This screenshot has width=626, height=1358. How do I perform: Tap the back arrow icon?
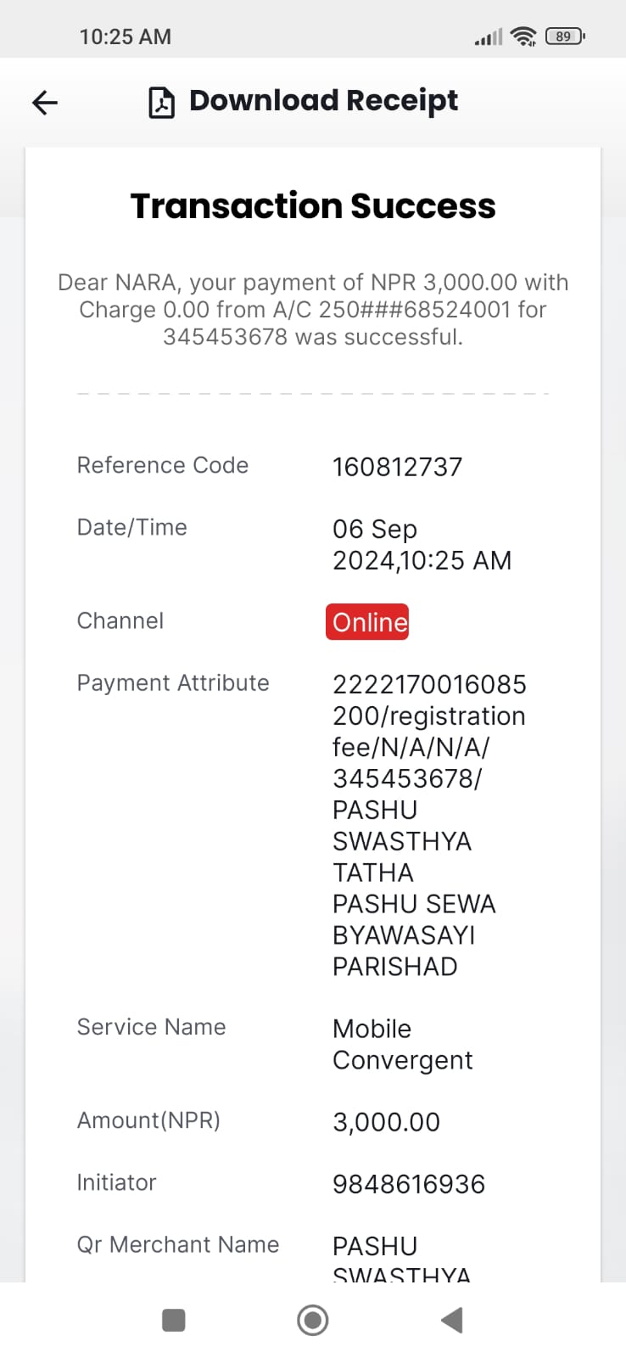45,103
